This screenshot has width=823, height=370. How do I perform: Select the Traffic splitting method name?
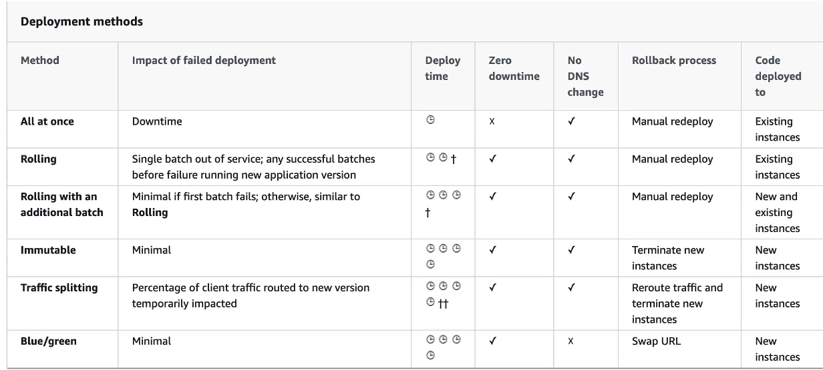(59, 287)
